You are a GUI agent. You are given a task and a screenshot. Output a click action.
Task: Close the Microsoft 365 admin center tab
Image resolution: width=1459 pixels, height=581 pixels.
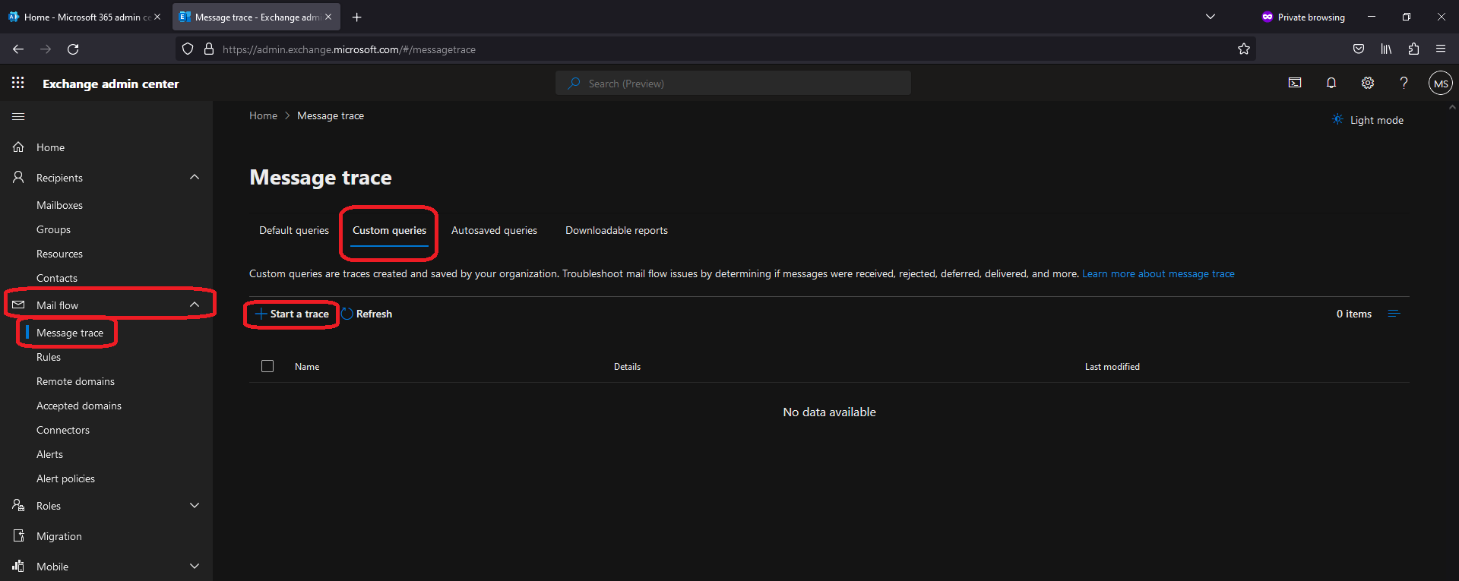click(157, 17)
